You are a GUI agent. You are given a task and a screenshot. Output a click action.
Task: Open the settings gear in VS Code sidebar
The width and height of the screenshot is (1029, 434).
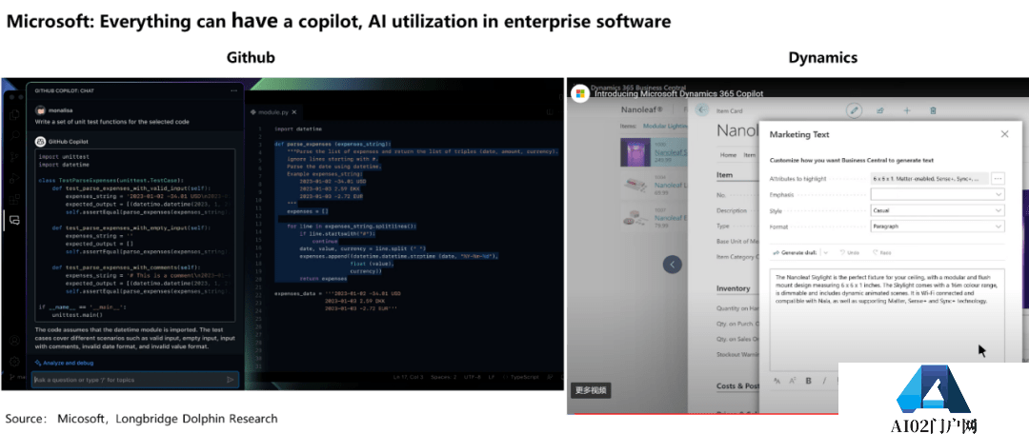[x=13, y=361]
